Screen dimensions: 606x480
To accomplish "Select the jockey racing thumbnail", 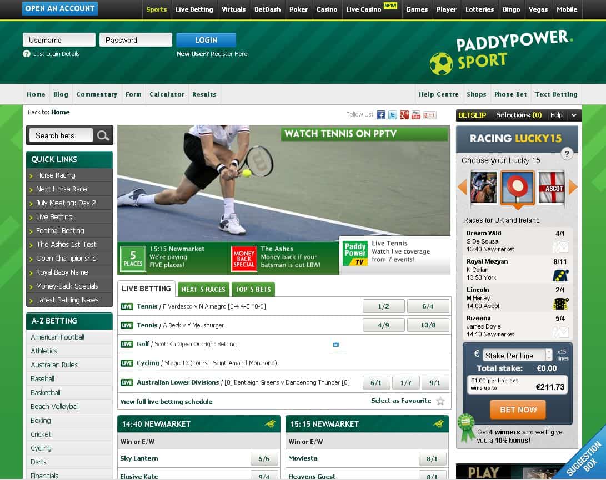I will coord(483,188).
